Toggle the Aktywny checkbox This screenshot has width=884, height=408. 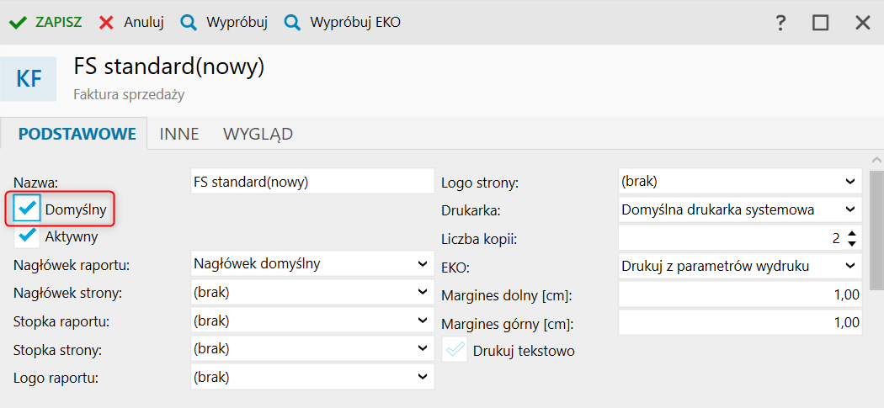(29, 236)
